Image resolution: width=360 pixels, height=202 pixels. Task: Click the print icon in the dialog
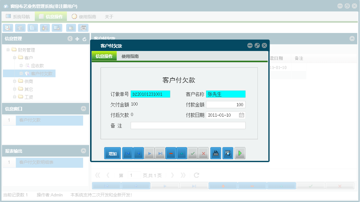pos(215,153)
